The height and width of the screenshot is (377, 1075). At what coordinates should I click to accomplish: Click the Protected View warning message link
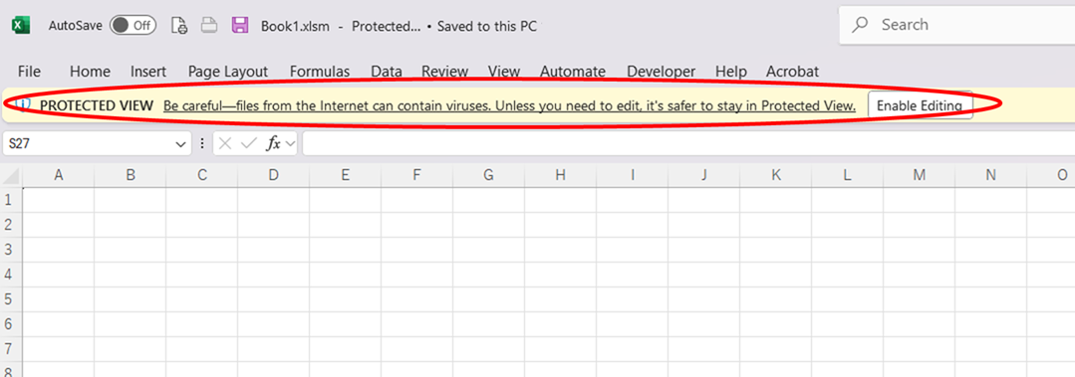point(509,106)
